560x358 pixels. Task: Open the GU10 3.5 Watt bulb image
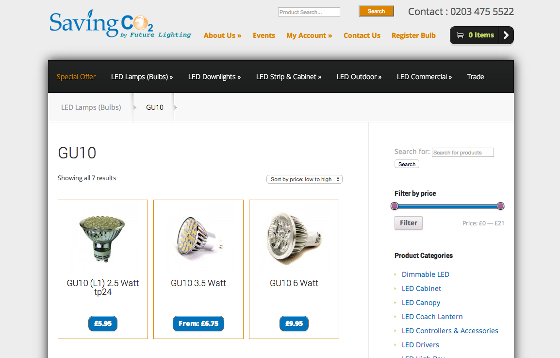click(x=198, y=239)
